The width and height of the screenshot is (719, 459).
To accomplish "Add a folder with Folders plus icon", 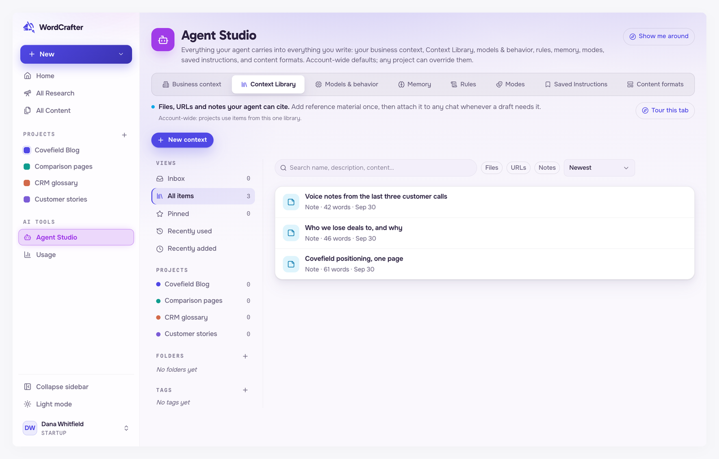I will pos(245,356).
